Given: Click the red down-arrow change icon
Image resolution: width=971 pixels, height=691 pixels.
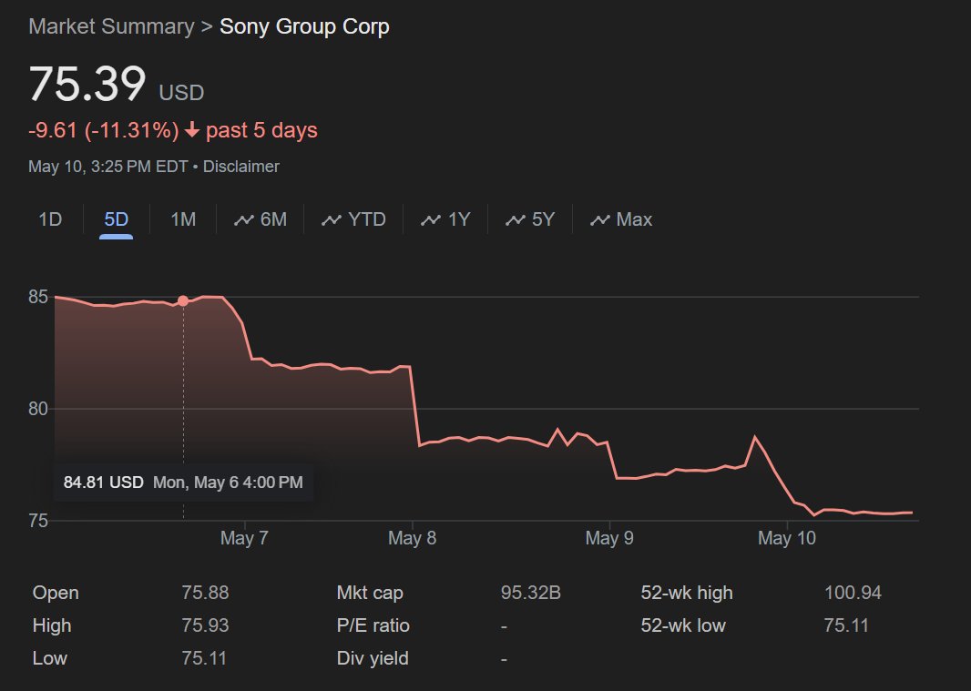Looking at the screenshot, I should coord(192,130).
